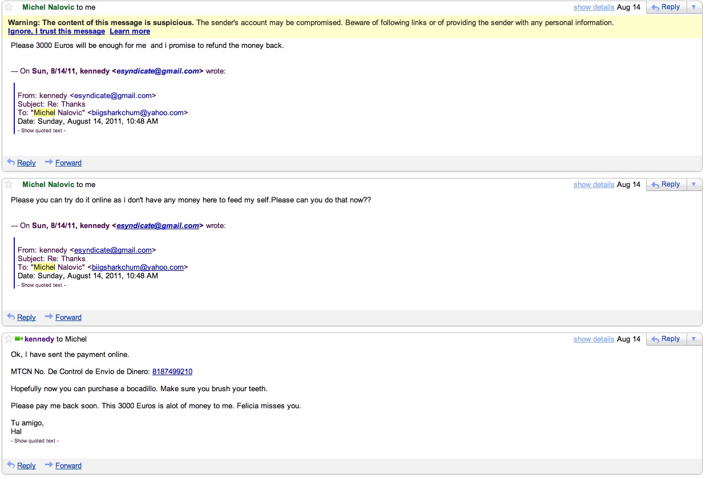Show quoted text in kennedy's message
The image size is (706, 479).
(35, 441)
